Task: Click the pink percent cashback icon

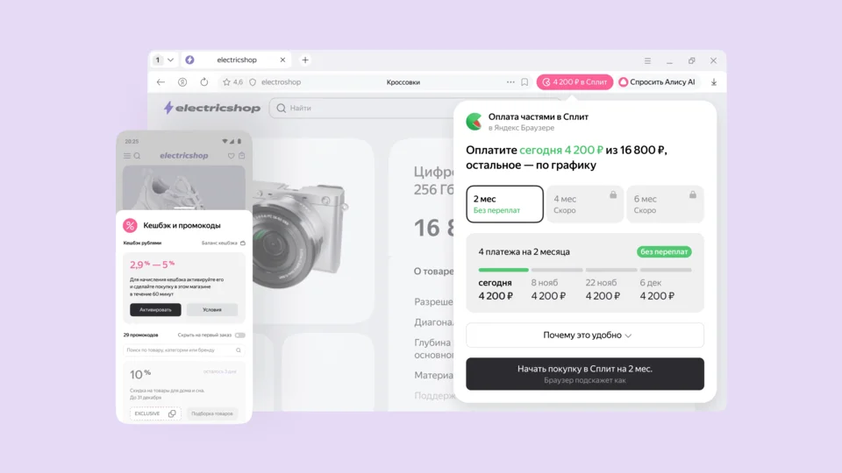Action: [x=130, y=225]
